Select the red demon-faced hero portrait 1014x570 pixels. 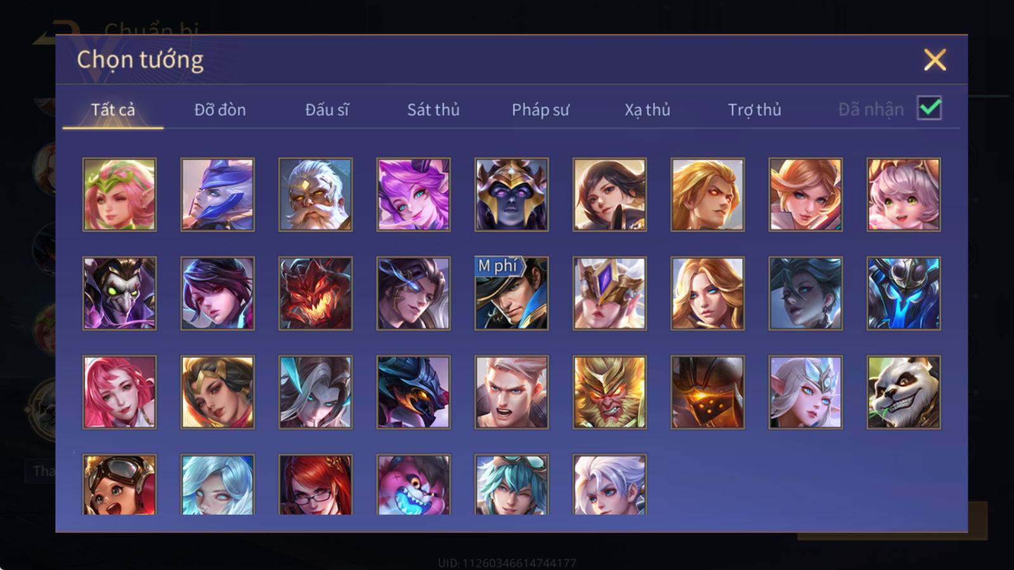316,293
